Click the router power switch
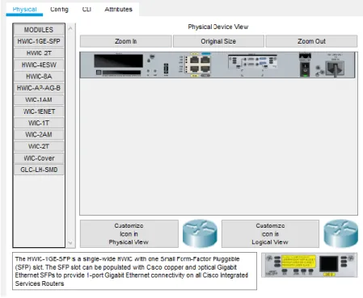The height and width of the screenshot is (298, 363). click(305, 69)
